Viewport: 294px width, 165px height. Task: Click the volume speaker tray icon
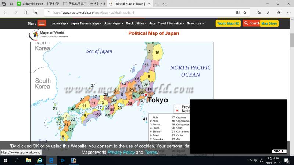click(x=256, y=160)
